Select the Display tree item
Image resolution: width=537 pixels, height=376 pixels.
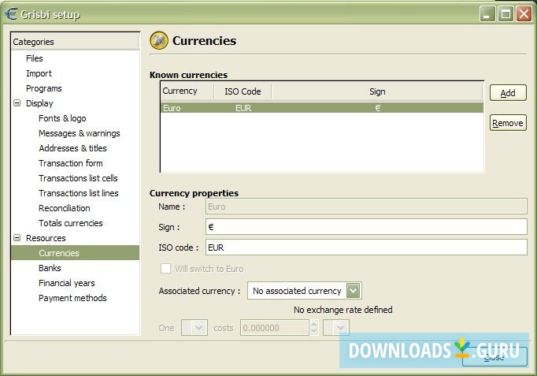tap(39, 103)
